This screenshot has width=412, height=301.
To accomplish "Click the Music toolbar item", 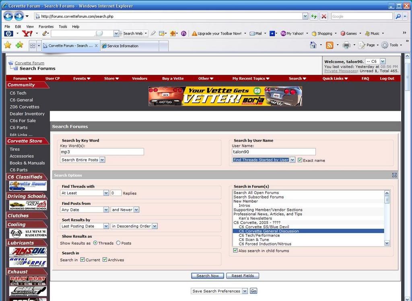I will (372, 33).
